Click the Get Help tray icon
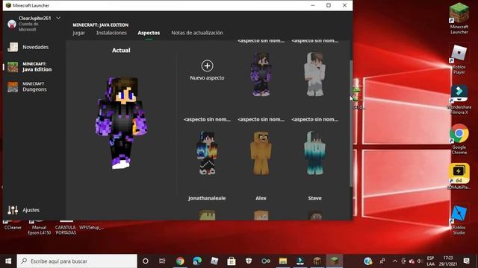This screenshot has width=478, height=268. tap(368, 261)
